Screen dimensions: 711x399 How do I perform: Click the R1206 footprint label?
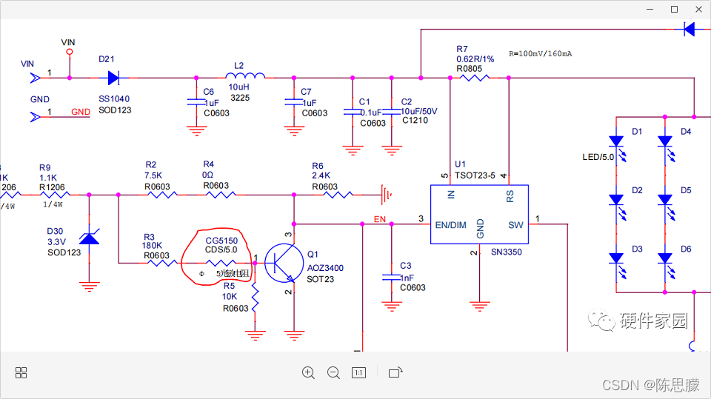click(x=52, y=187)
